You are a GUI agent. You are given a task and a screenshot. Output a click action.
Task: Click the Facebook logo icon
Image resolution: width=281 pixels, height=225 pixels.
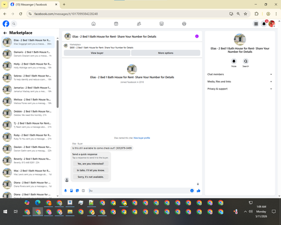click(6, 24)
